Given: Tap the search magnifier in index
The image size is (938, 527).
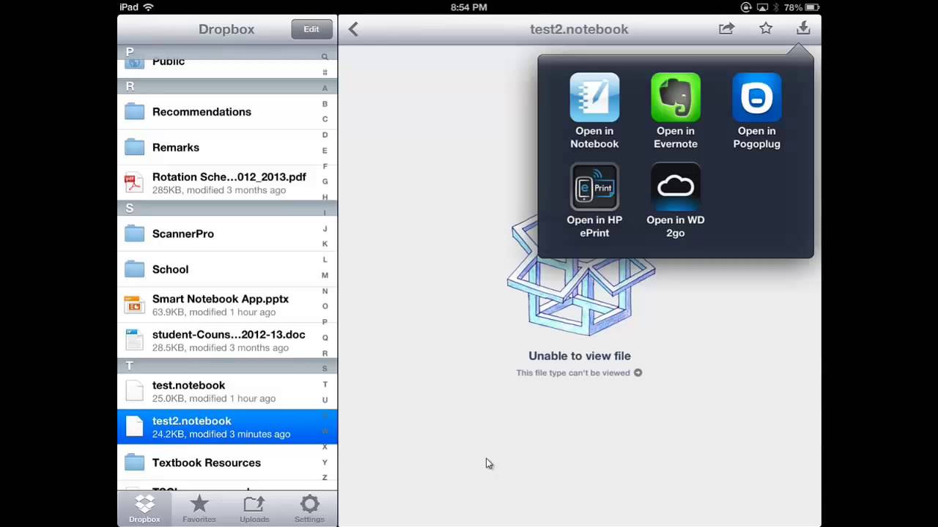Looking at the screenshot, I should [325, 56].
